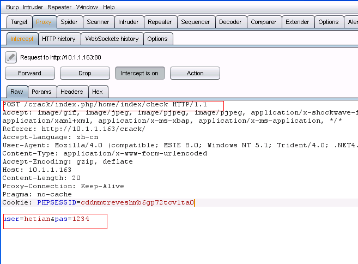Open the Intruder menu in menu bar
Image resolution: width=358 pixels, height=264 pixels.
pyautogui.click(x=33, y=7)
